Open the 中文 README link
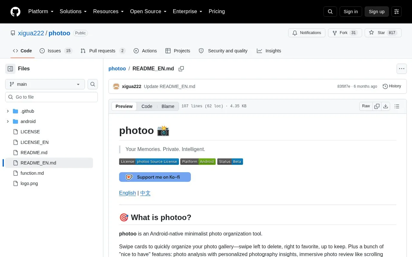Screen dimensions: 412x257 coord(145,193)
